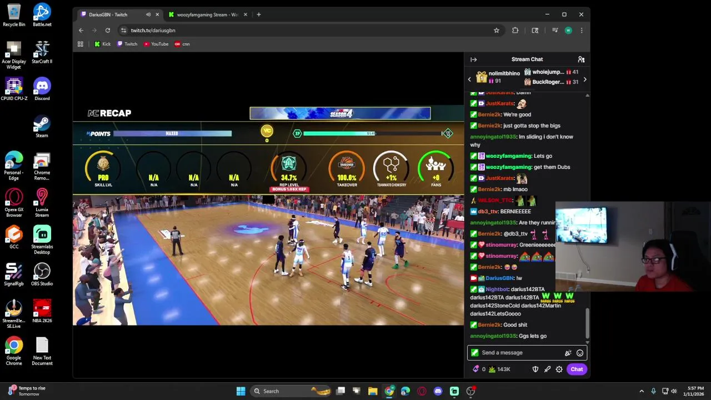Open Streamlabs Desktop shortcut
The image size is (711, 400).
(x=42, y=240)
